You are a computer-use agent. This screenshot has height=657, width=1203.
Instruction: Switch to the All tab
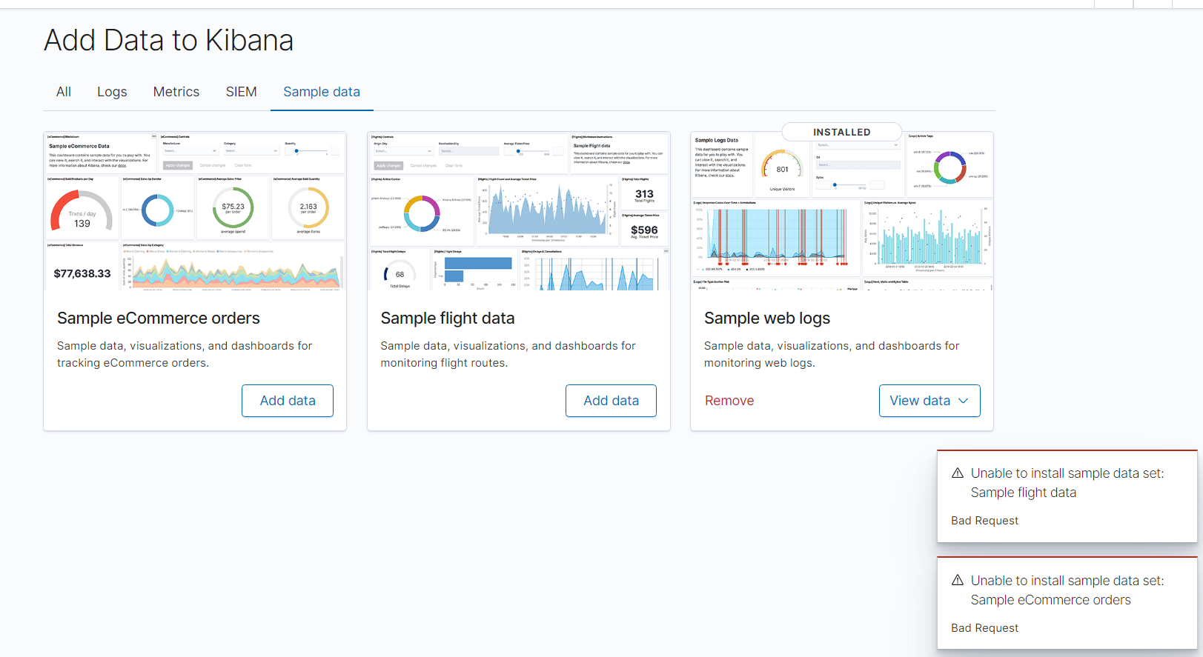click(64, 92)
